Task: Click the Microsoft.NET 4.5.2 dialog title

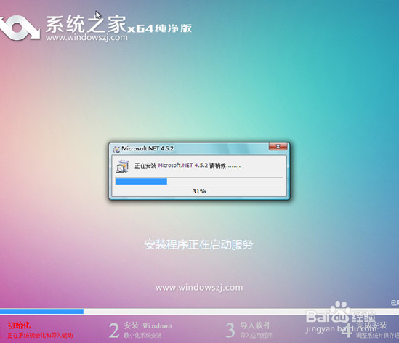Action: (148, 148)
